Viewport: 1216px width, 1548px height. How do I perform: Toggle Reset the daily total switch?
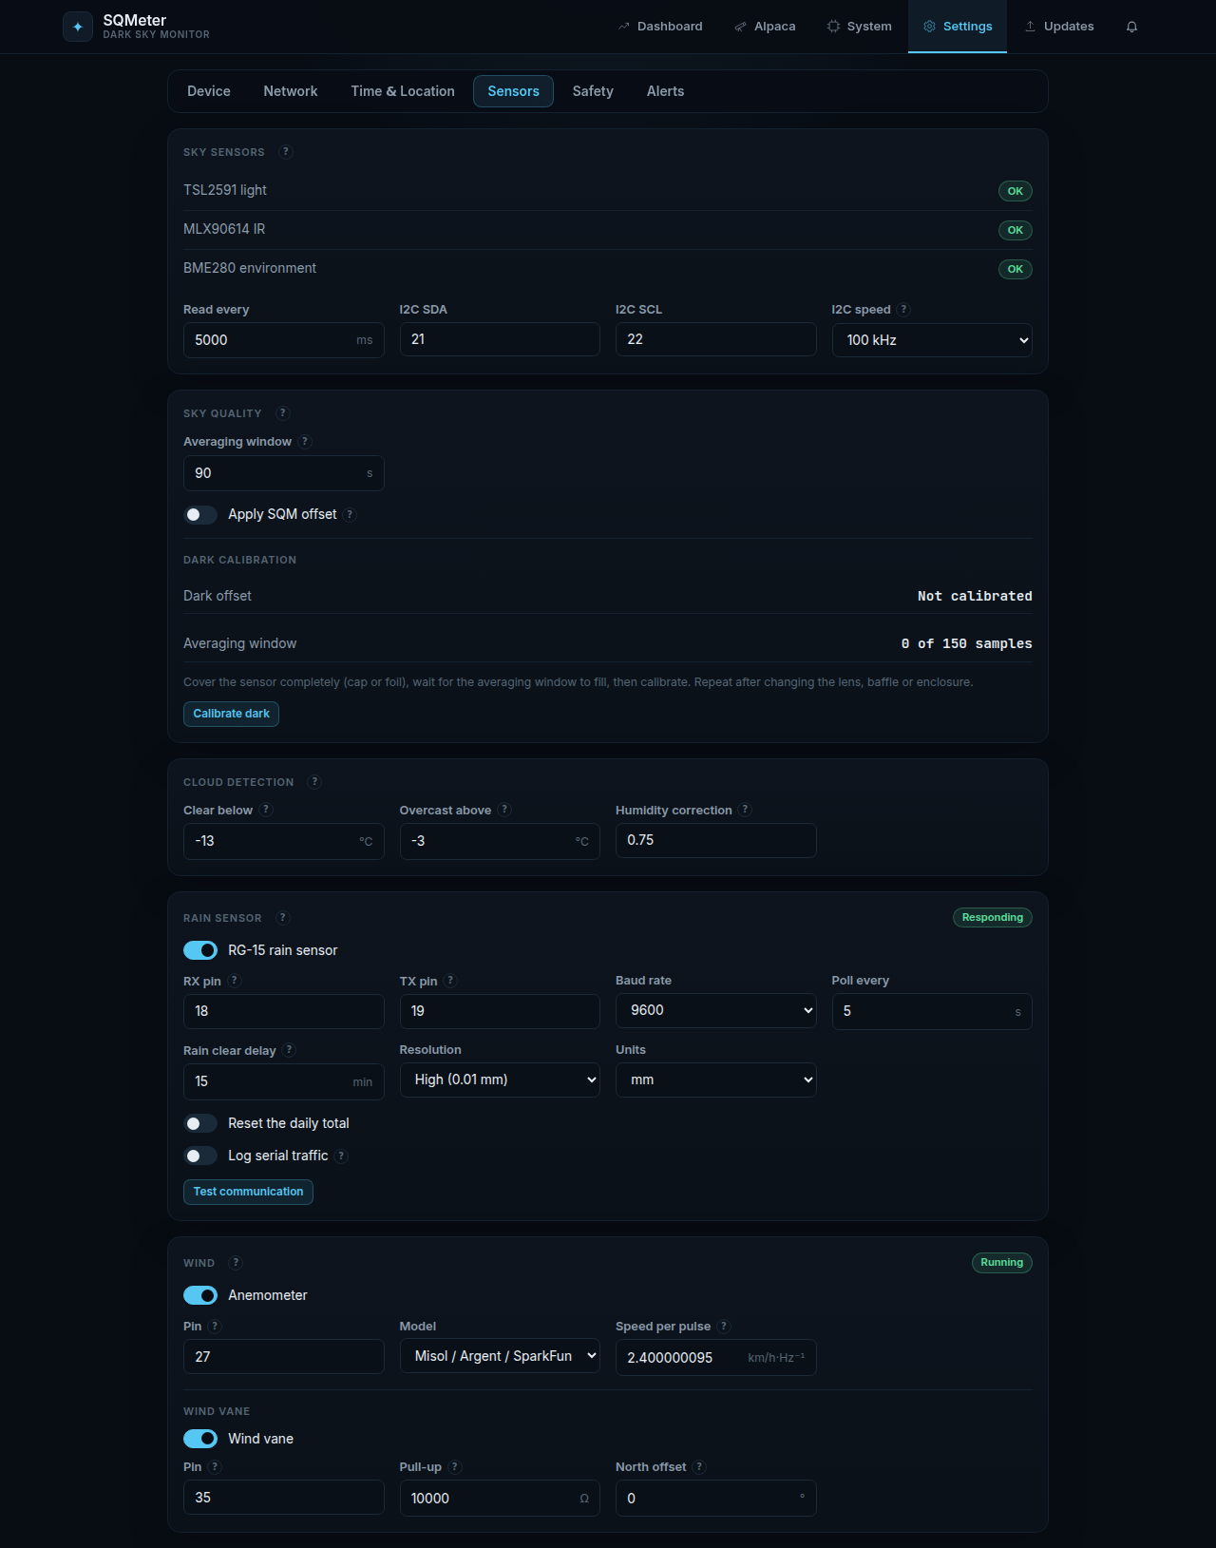click(200, 1123)
